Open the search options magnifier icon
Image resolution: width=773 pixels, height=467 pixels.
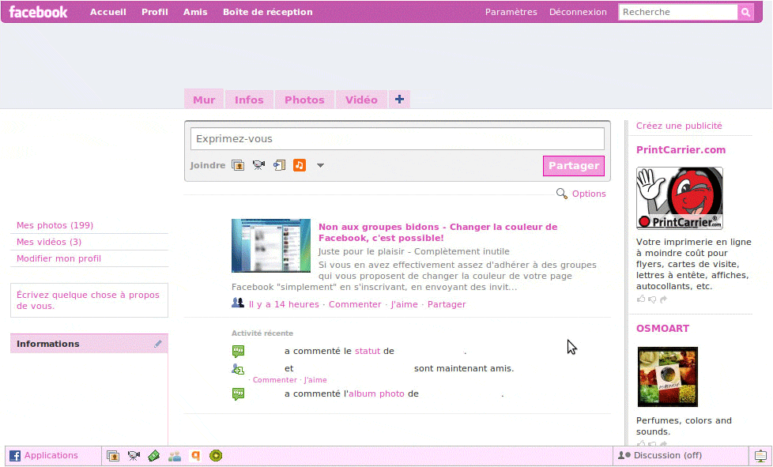(561, 194)
